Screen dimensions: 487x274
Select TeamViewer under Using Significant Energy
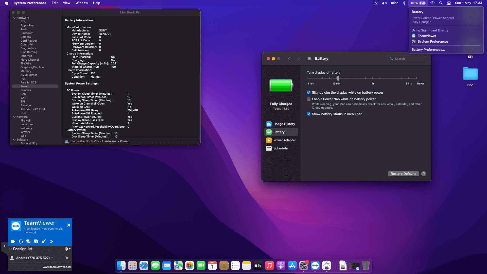coord(427,36)
